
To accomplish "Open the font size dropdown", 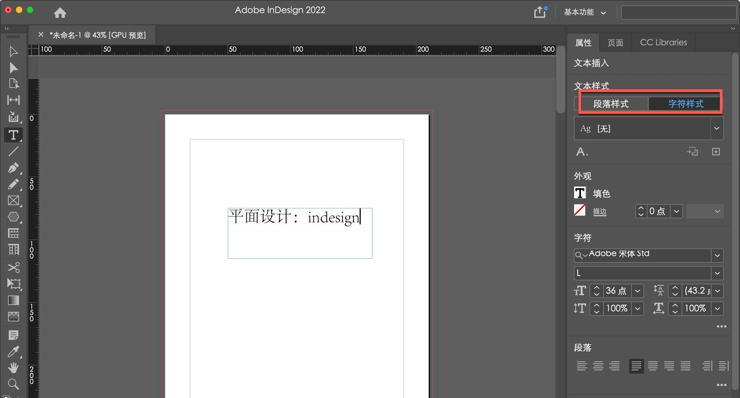I will (637, 291).
